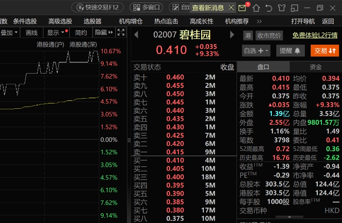Select the 买一 price 0.410
This screenshot has height=223, width=342.
pyautogui.click(x=175, y=161)
